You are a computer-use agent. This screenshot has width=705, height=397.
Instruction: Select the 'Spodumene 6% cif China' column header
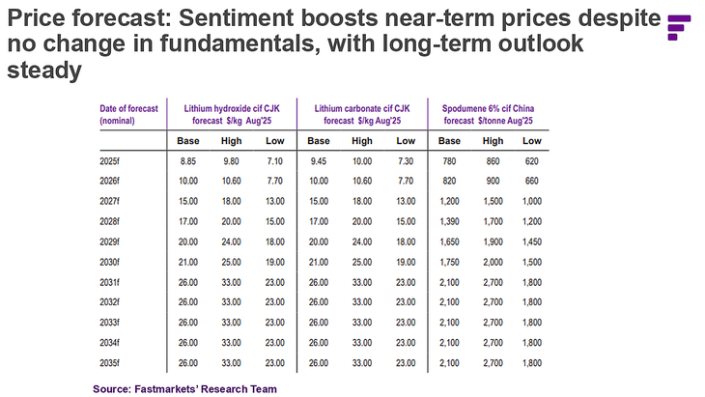click(489, 114)
